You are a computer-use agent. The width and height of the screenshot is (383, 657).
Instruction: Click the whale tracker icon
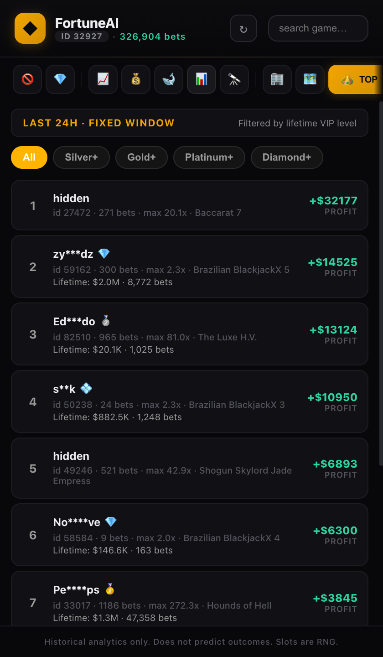[168, 79]
